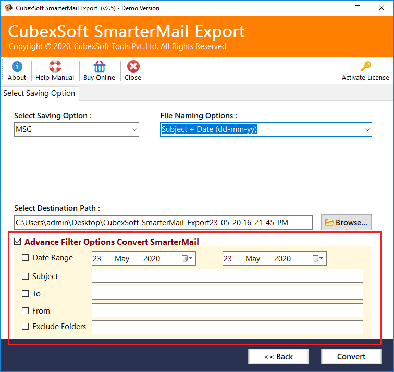Open the Help Manual lifebuoy icon
Screen dimensions: 394x372
pyautogui.click(x=55, y=66)
